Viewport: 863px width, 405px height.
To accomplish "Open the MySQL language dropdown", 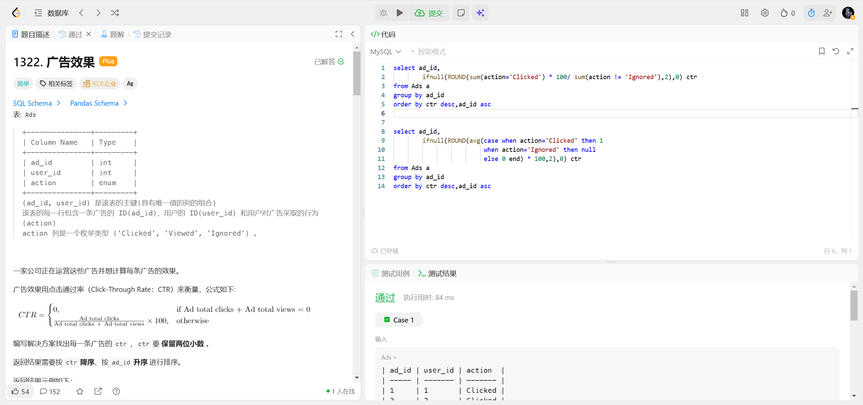I will [x=386, y=52].
